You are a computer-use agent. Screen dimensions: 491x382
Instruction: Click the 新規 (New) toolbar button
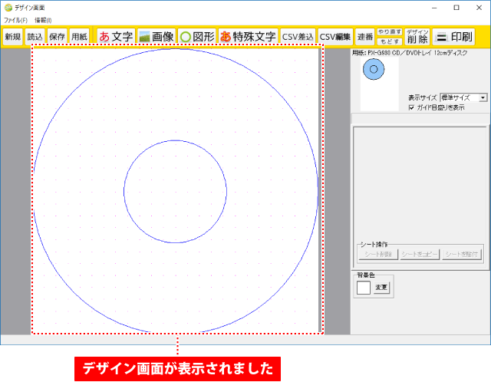coord(13,37)
